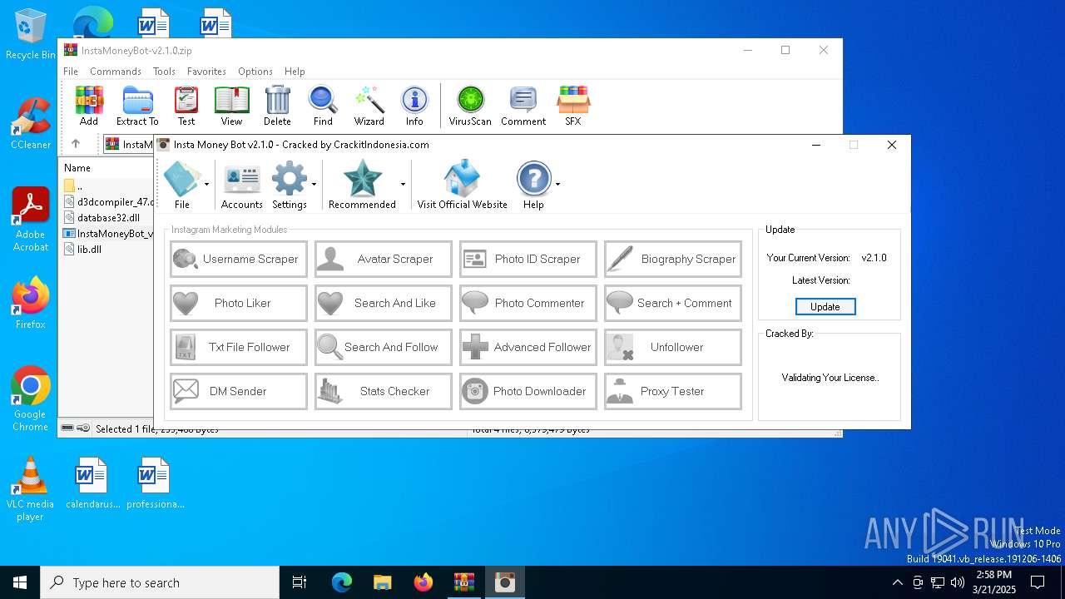
Task: Click the Help question mark icon
Action: point(533,185)
